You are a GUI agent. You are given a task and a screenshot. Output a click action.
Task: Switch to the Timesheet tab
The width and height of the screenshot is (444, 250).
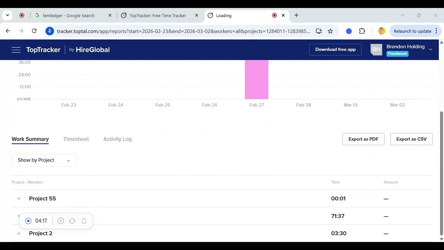(x=76, y=139)
